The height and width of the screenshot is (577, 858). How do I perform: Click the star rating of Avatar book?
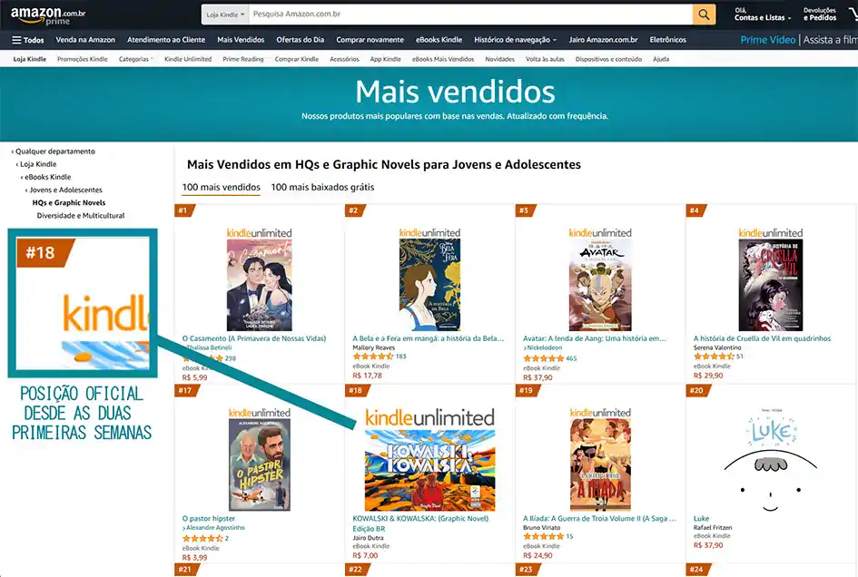(x=543, y=358)
